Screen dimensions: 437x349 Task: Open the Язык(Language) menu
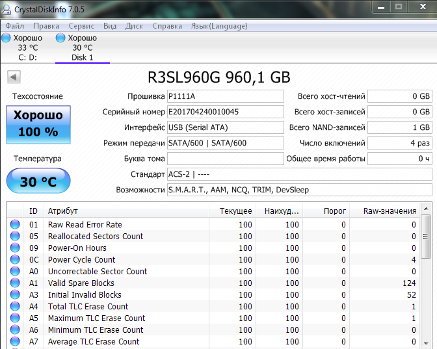(219, 26)
